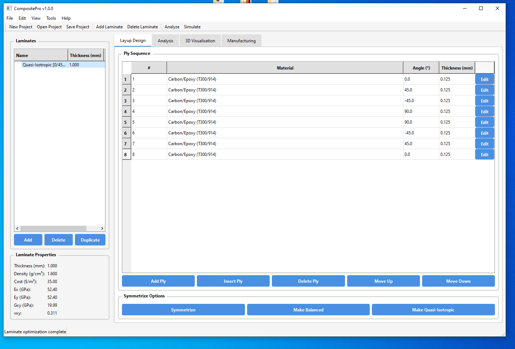The height and width of the screenshot is (349, 515).
Task: Open the Edit menu
Action: click(22, 18)
